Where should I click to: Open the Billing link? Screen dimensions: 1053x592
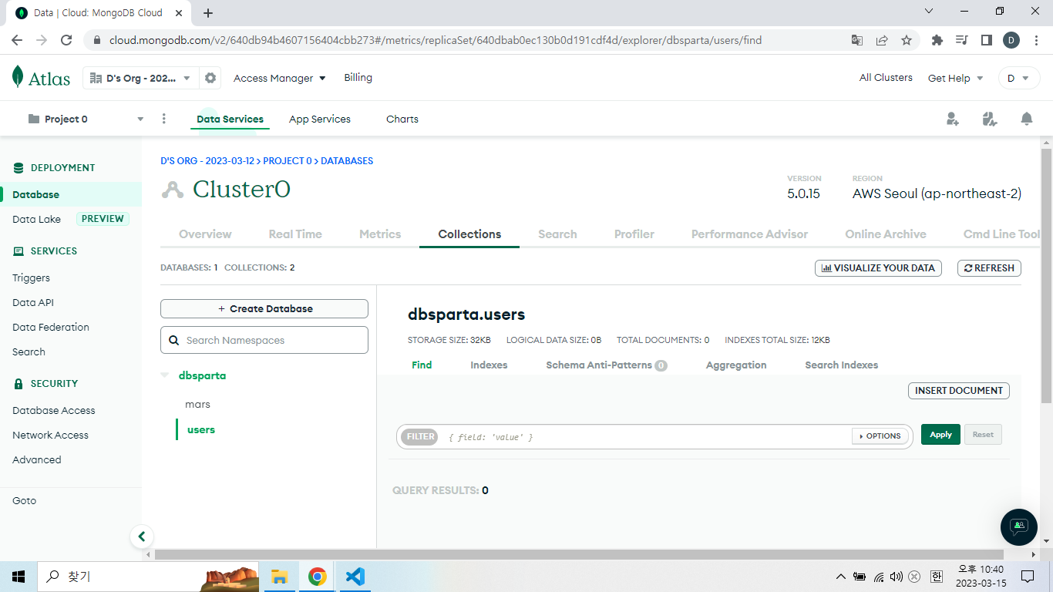358,77
